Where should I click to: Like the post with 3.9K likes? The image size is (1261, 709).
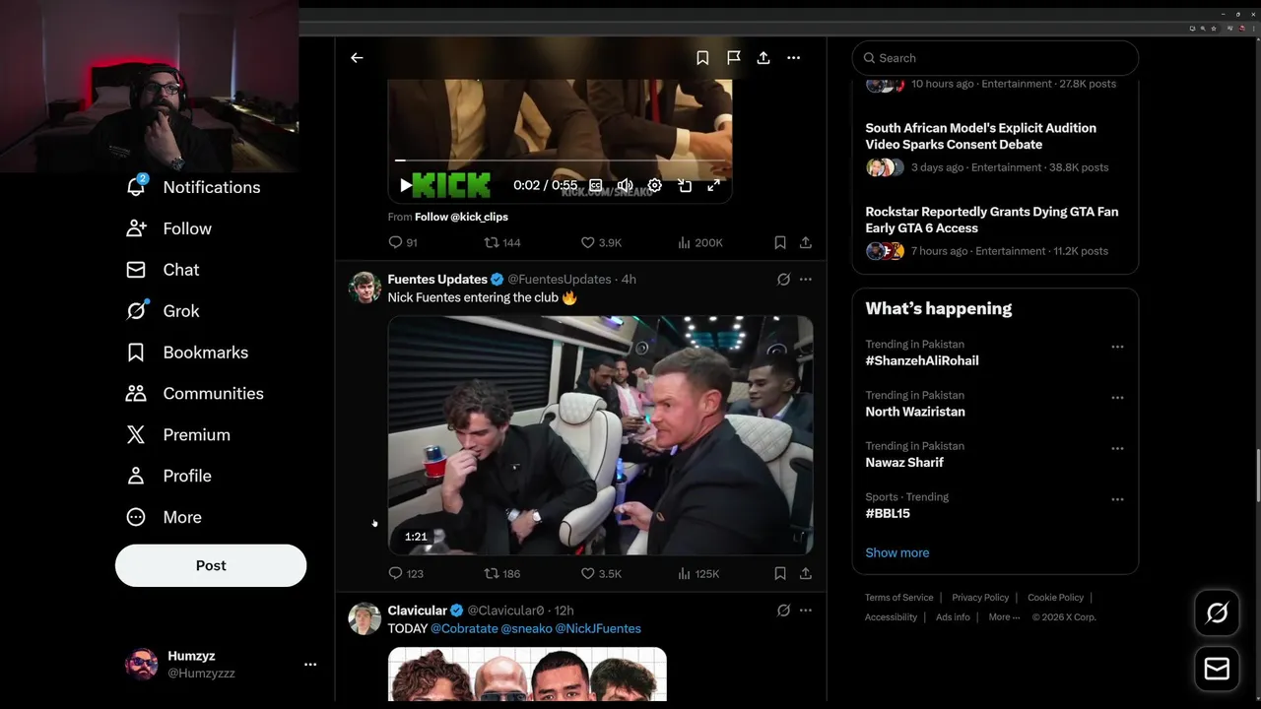601,242
